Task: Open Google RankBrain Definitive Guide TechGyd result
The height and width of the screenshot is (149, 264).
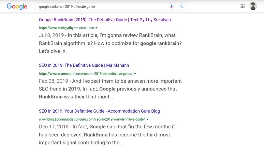Action: (105, 20)
